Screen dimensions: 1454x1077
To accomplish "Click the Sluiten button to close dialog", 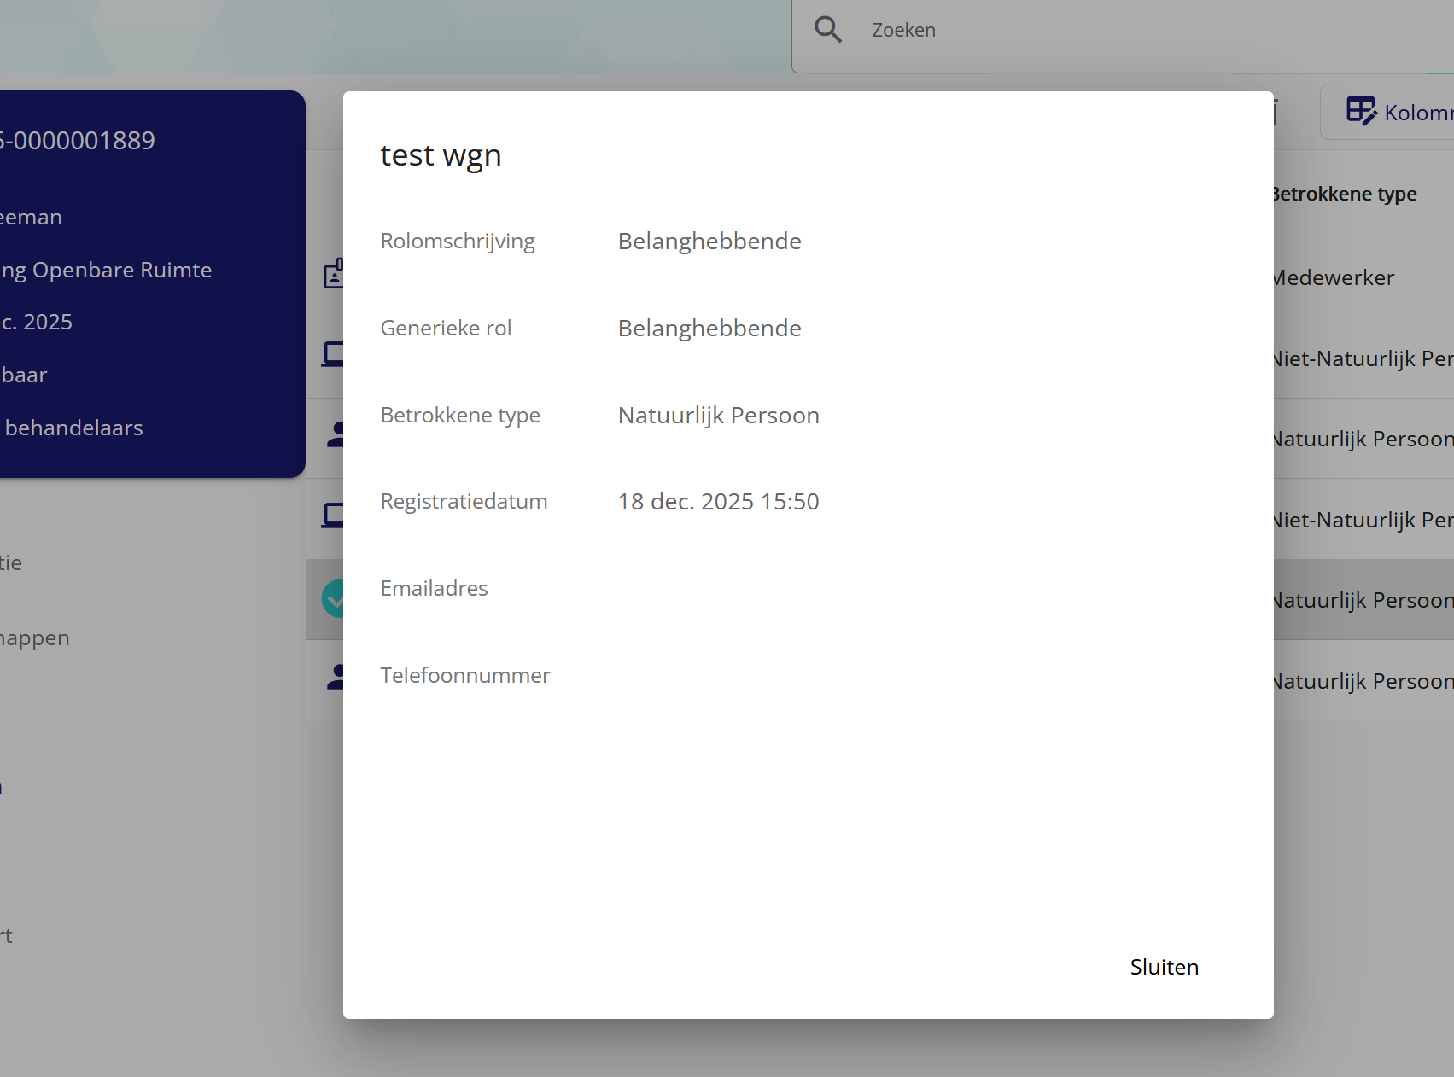I will [x=1164, y=967].
